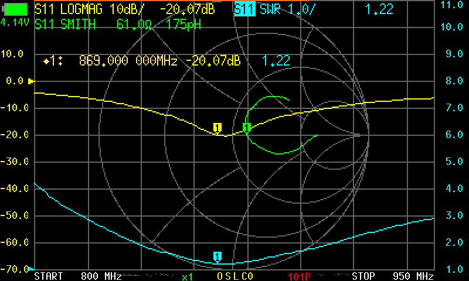Click the +1: active marker indicator

[x=53, y=61]
